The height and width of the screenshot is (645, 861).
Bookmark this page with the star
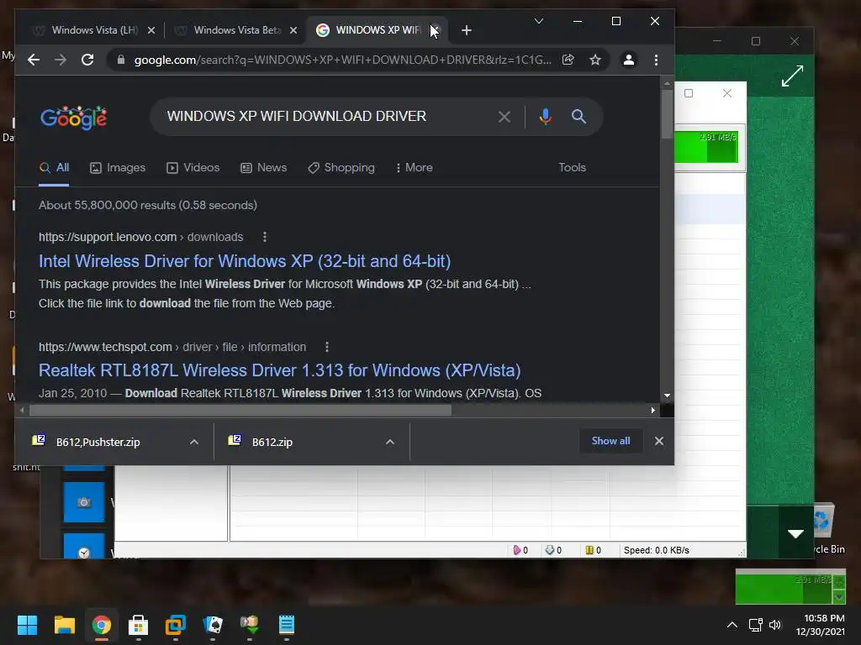click(x=595, y=60)
